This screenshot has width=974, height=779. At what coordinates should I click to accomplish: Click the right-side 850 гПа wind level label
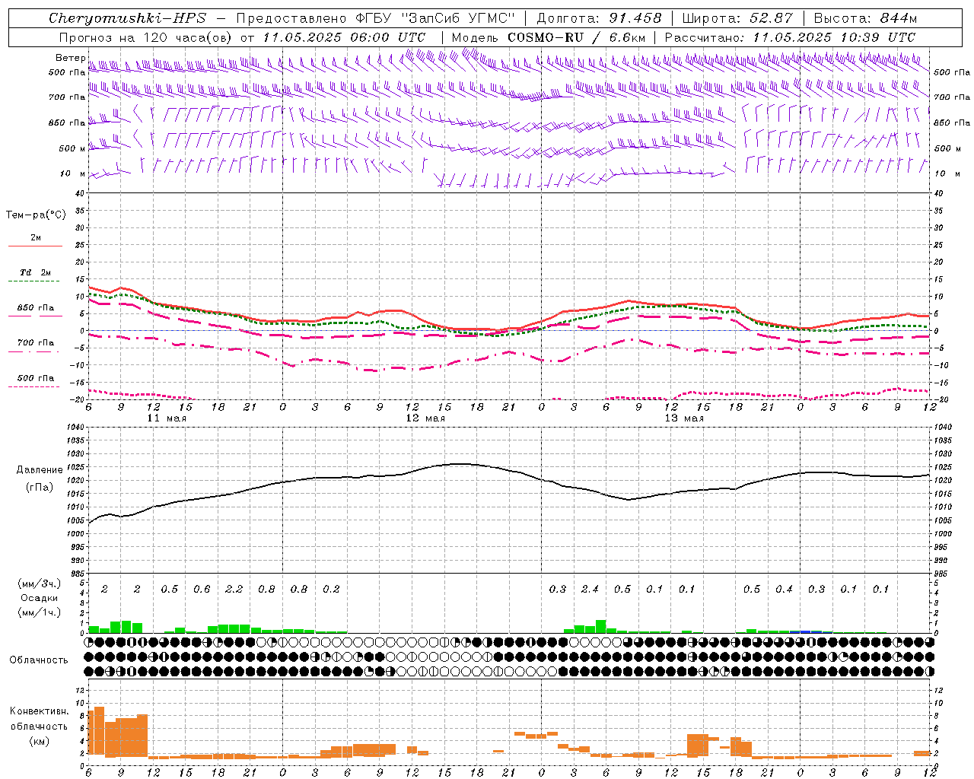point(952,122)
